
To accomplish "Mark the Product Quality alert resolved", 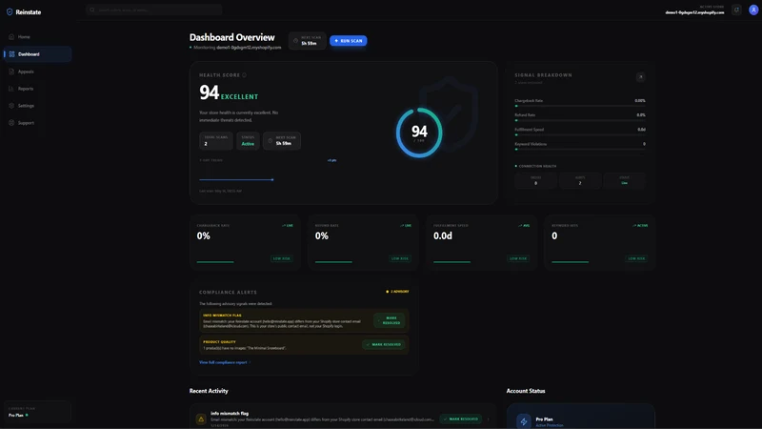I will pyautogui.click(x=384, y=344).
